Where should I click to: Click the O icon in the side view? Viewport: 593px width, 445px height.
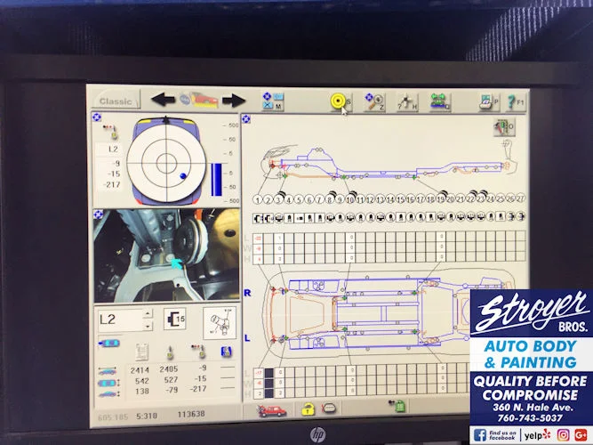[x=505, y=127]
